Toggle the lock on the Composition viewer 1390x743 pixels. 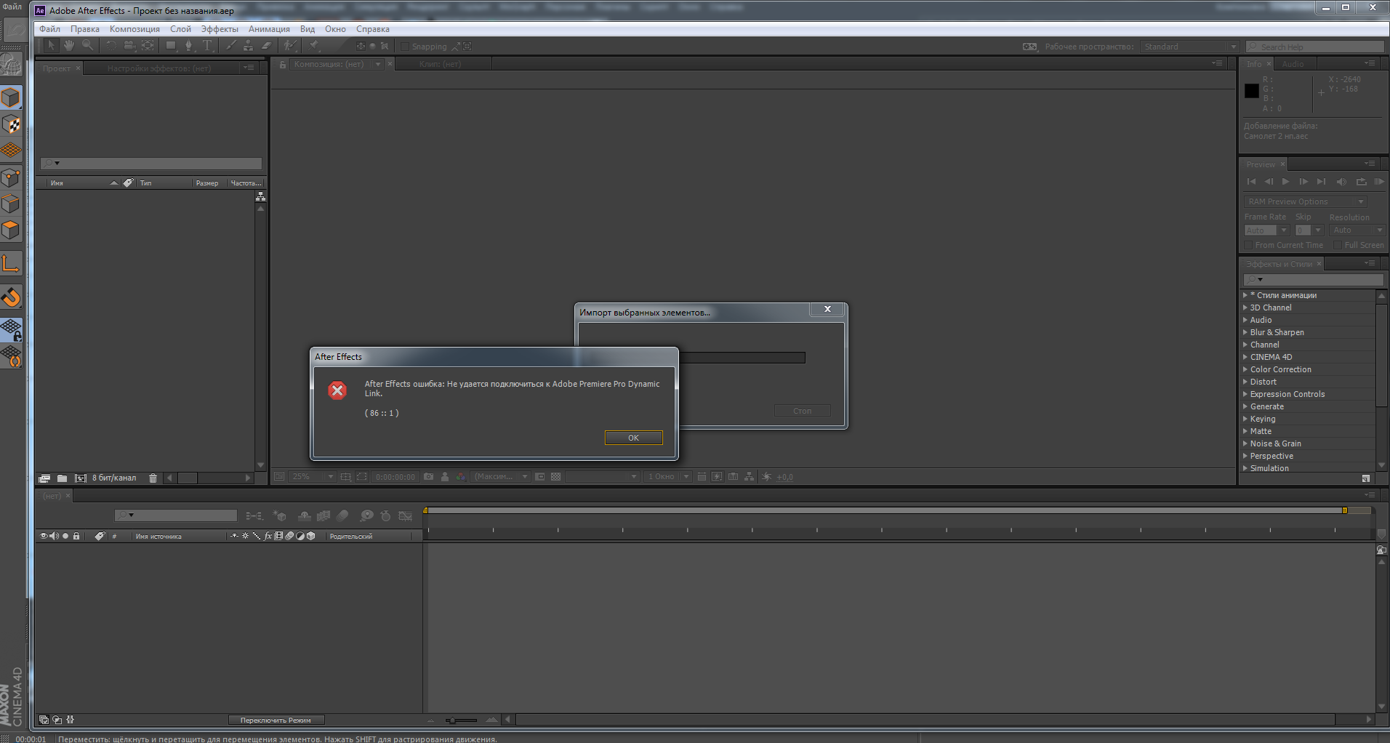click(283, 65)
